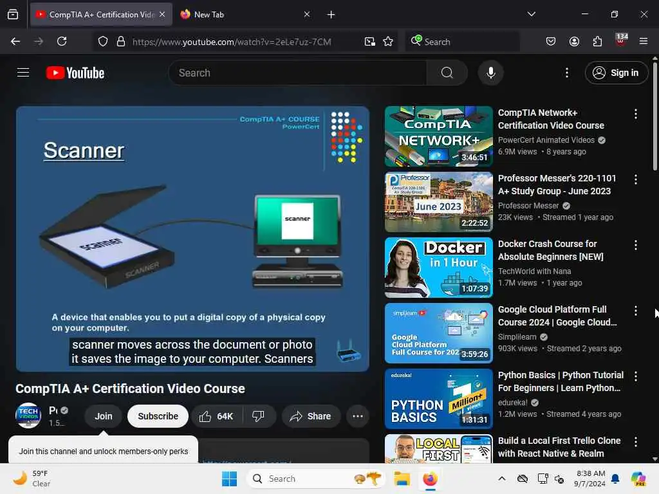This screenshot has height=494, width=659.
Task: Activate voice search microphone
Action: coord(490,73)
